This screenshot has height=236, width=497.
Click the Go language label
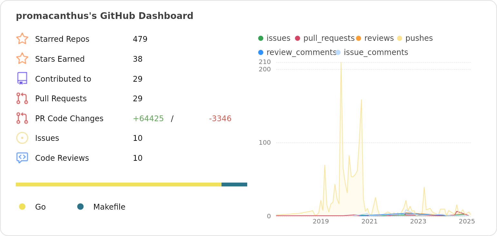click(40, 207)
